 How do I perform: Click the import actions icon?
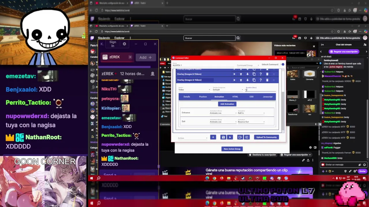click(x=247, y=137)
